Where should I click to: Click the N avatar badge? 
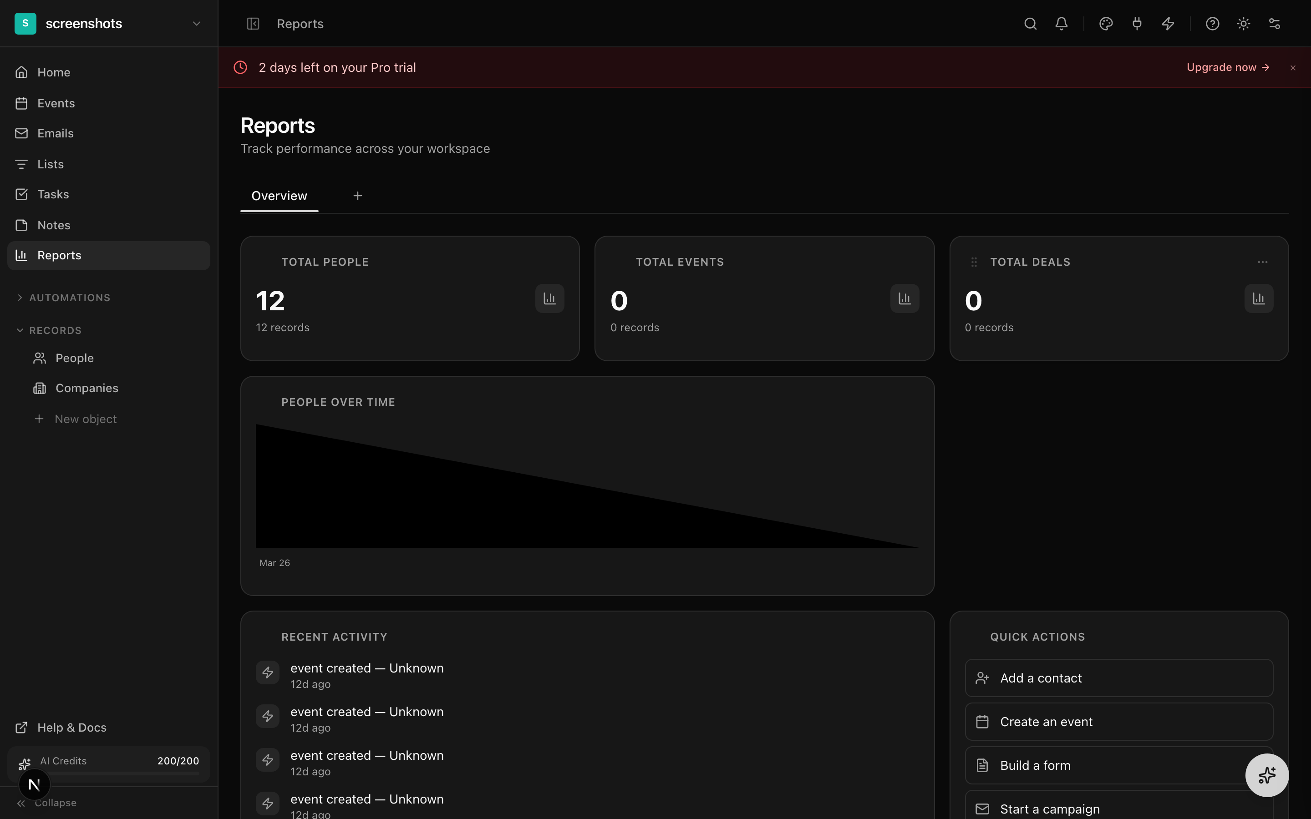pyautogui.click(x=34, y=784)
